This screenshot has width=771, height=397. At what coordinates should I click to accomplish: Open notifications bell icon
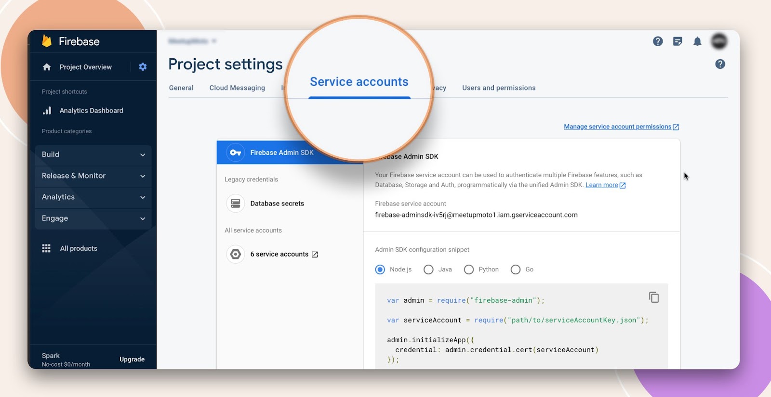click(x=697, y=41)
